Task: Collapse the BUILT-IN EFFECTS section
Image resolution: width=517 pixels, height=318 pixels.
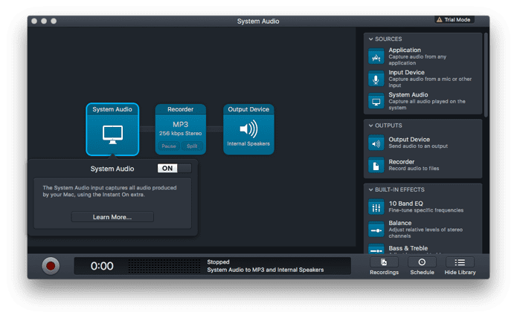Action: coord(371,190)
